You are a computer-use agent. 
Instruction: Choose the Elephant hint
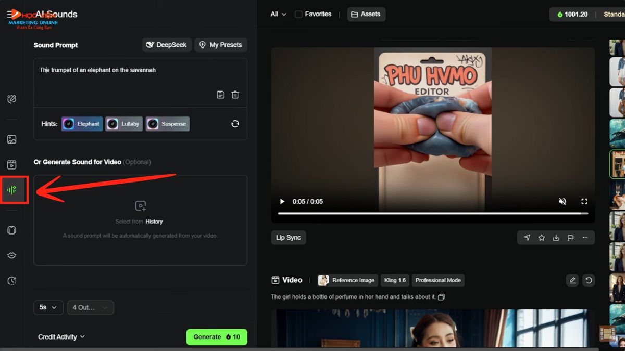pyautogui.click(x=82, y=124)
